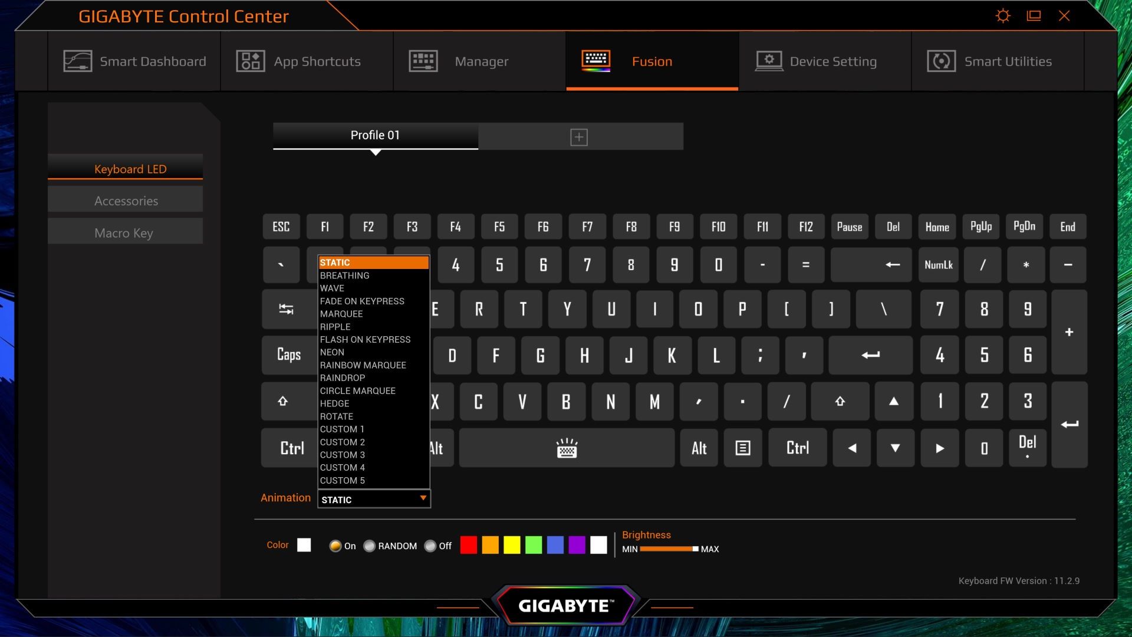Open Smart Utilities tab
Viewport: 1132px width, 637px height.
998,61
